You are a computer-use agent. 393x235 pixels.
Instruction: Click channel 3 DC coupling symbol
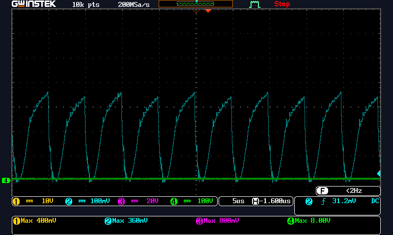[135, 201]
